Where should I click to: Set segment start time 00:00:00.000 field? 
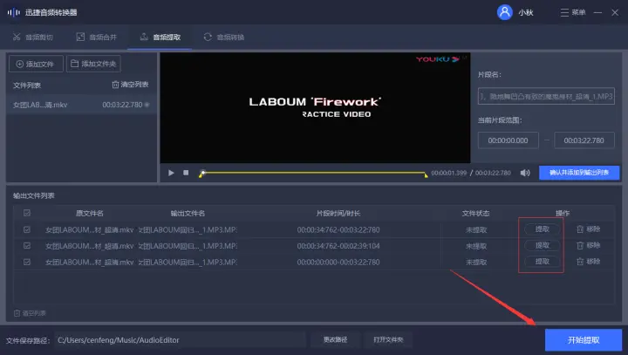click(508, 140)
